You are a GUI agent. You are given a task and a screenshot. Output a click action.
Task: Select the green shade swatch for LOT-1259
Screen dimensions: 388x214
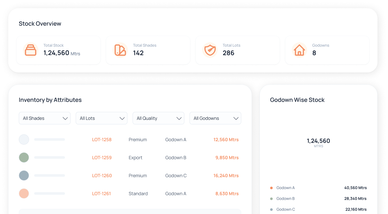[24, 158]
